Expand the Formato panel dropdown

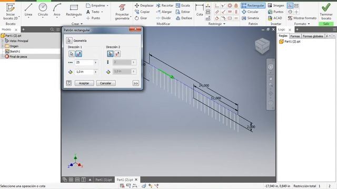[302, 24]
